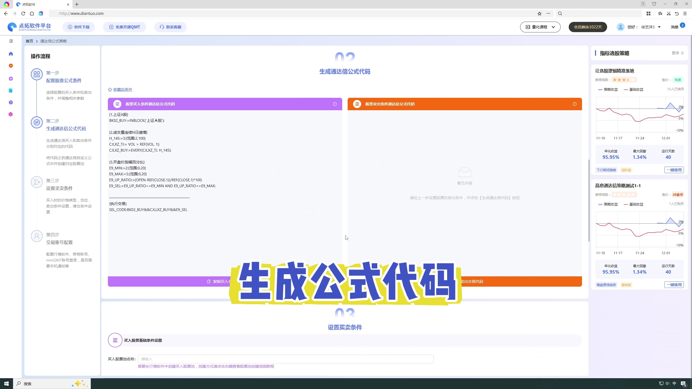Toggle the sidebar collapse icon at top left

tap(11, 41)
